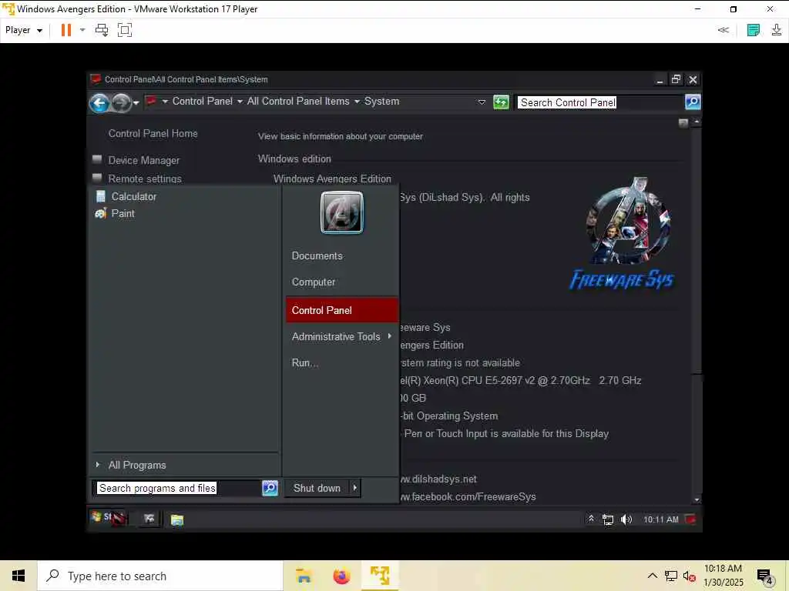Focus the Search programs and files box

177,488
